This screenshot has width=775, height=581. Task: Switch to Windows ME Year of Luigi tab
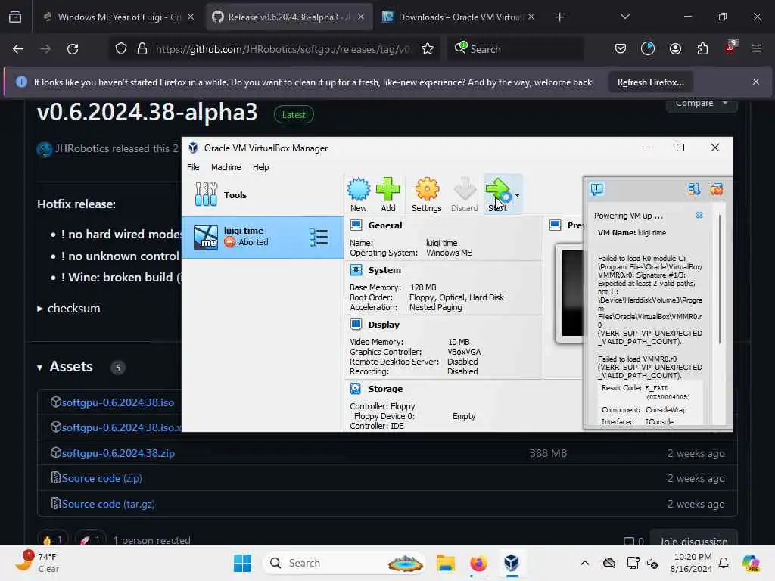[x=119, y=17]
